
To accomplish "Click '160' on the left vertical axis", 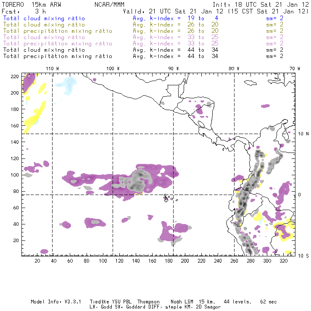I will click(x=15, y=126).
